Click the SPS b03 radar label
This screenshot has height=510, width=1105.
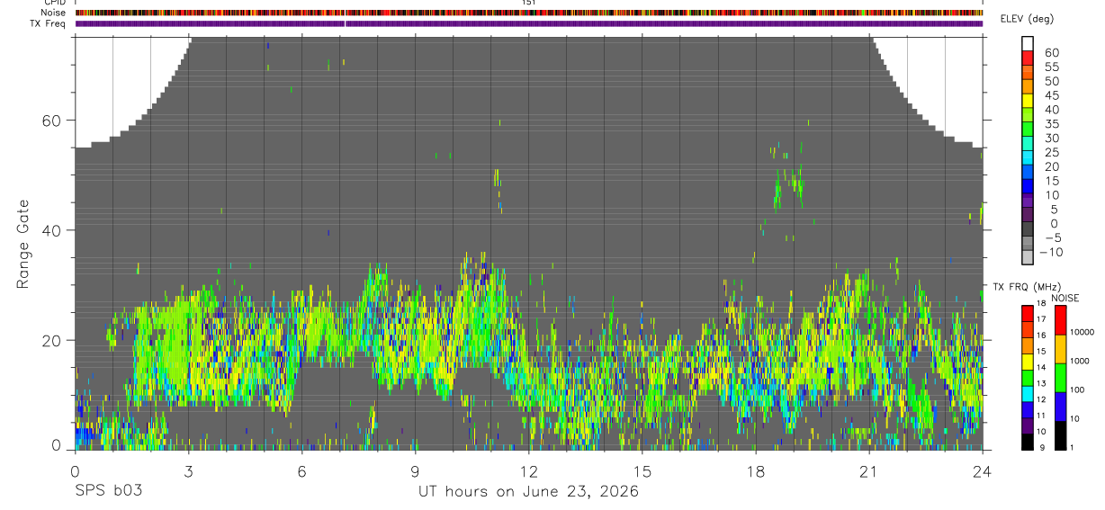[x=108, y=491]
